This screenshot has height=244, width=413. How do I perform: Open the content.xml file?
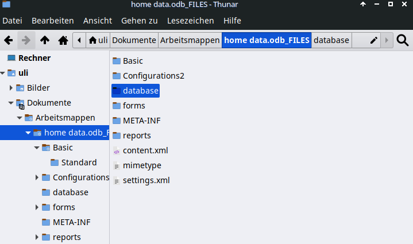145,150
